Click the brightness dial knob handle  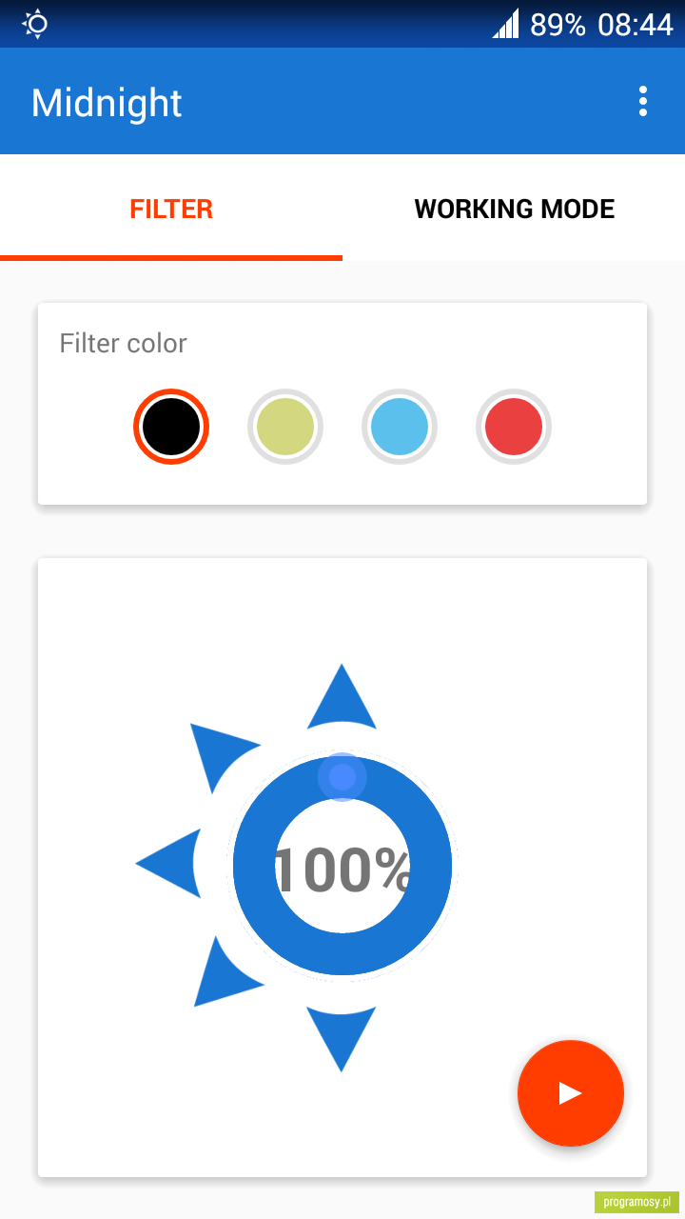(342, 777)
